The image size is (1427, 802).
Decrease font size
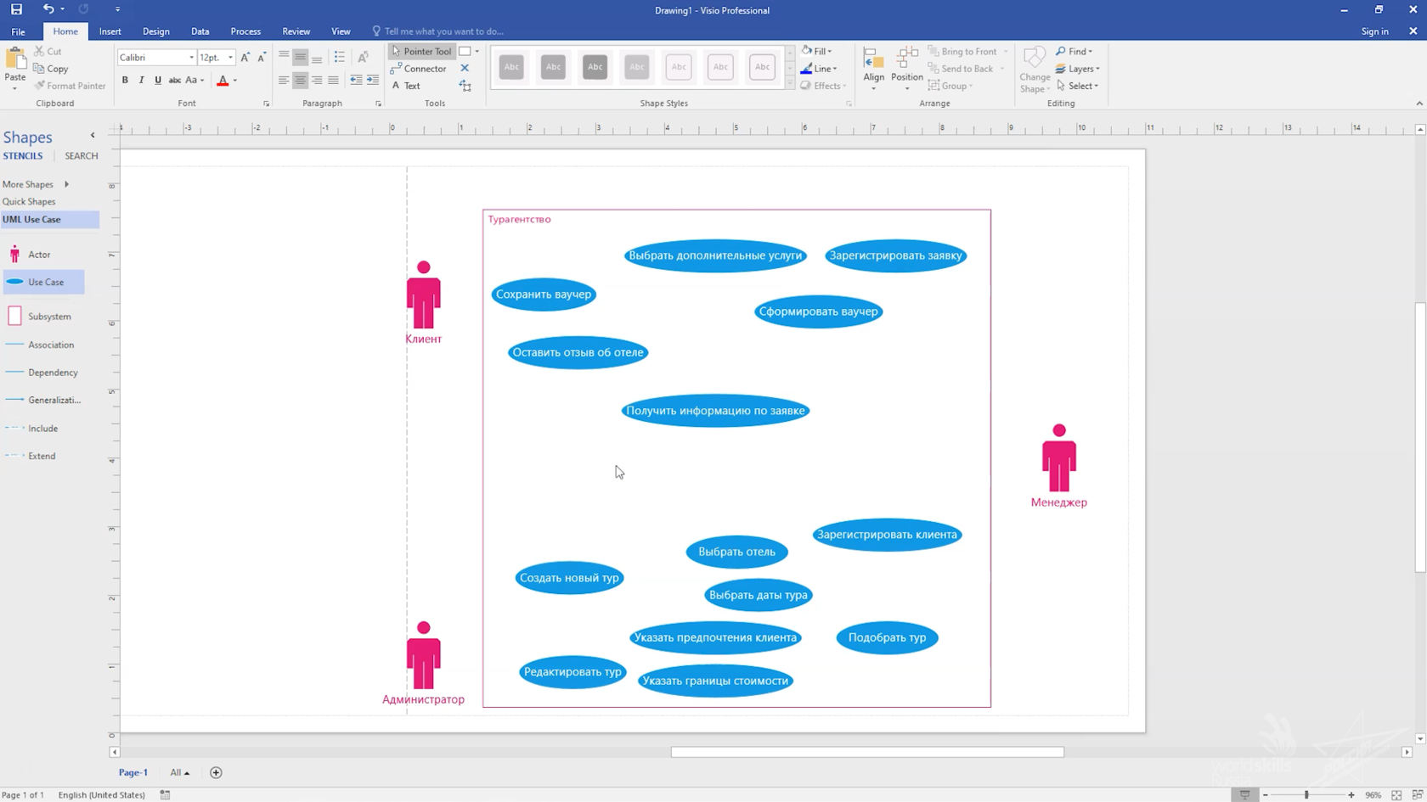point(262,57)
